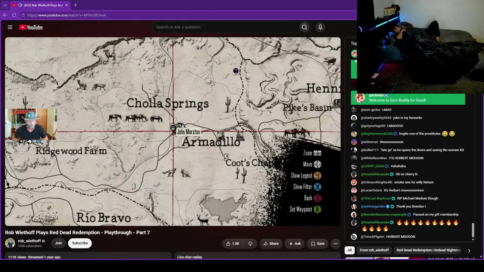Click the video title text
The height and width of the screenshot is (272, 484).
tap(78, 232)
